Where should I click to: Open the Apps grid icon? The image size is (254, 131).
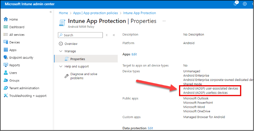point(6,50)
